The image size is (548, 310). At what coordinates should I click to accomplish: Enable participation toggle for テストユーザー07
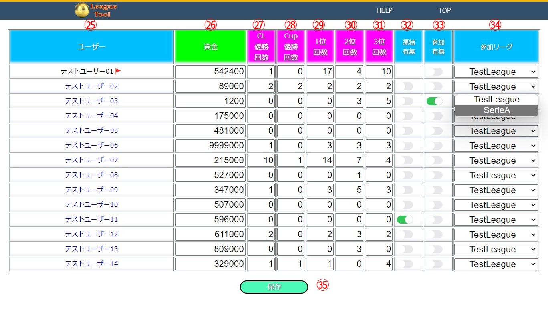(x=435, y=160)
